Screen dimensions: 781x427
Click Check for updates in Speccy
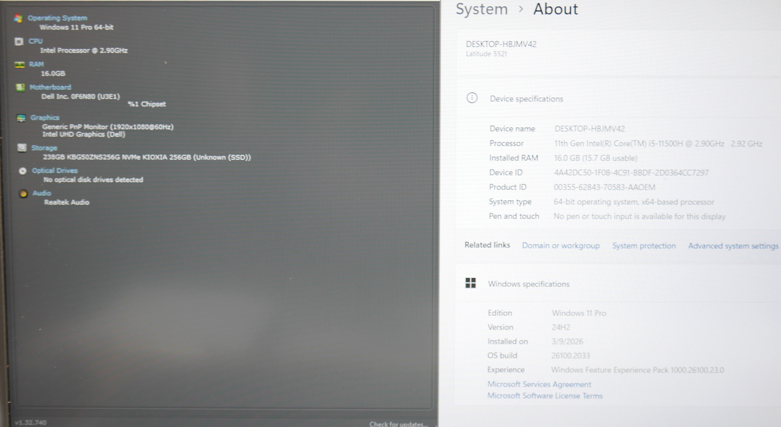399,424
